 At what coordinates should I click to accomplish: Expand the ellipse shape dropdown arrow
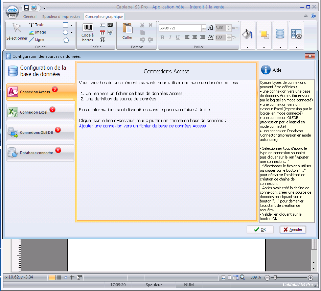71,32
